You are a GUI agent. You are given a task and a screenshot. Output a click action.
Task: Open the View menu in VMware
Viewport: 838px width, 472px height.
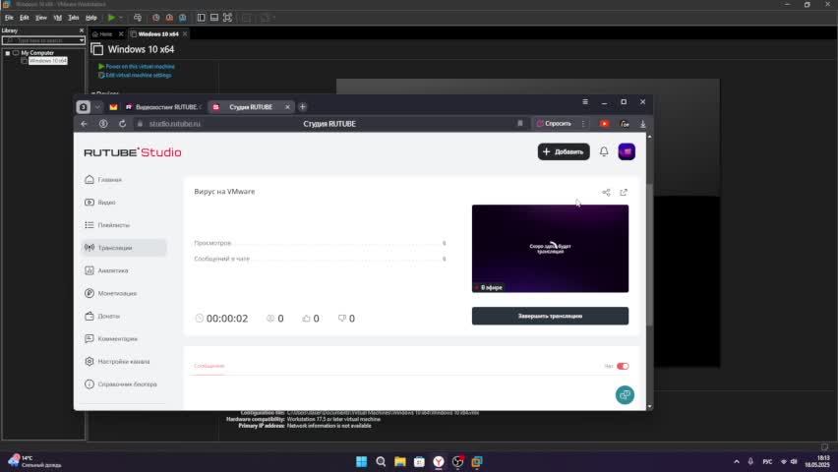(x=41, y=18)
